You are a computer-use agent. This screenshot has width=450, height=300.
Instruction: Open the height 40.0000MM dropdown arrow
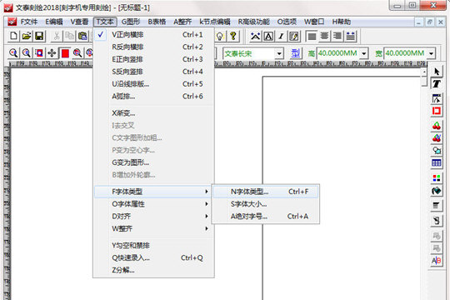[x=364, y=53]
